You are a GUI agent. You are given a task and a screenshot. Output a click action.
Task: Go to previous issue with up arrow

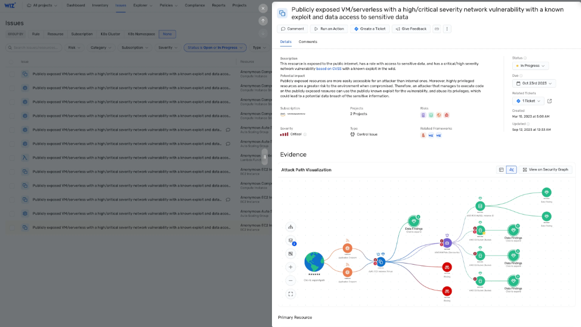[x=263, y=21]
